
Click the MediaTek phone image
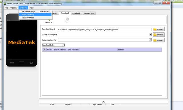coord(22,40)
